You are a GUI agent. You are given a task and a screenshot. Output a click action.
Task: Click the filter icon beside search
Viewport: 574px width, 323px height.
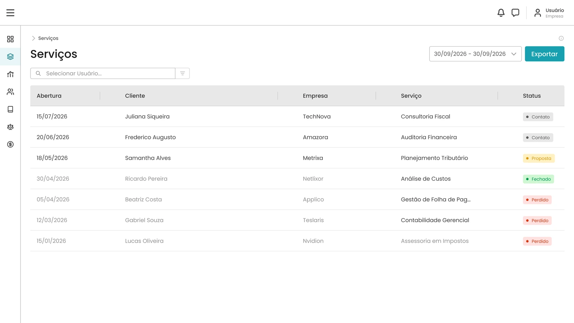pos(182,73)
